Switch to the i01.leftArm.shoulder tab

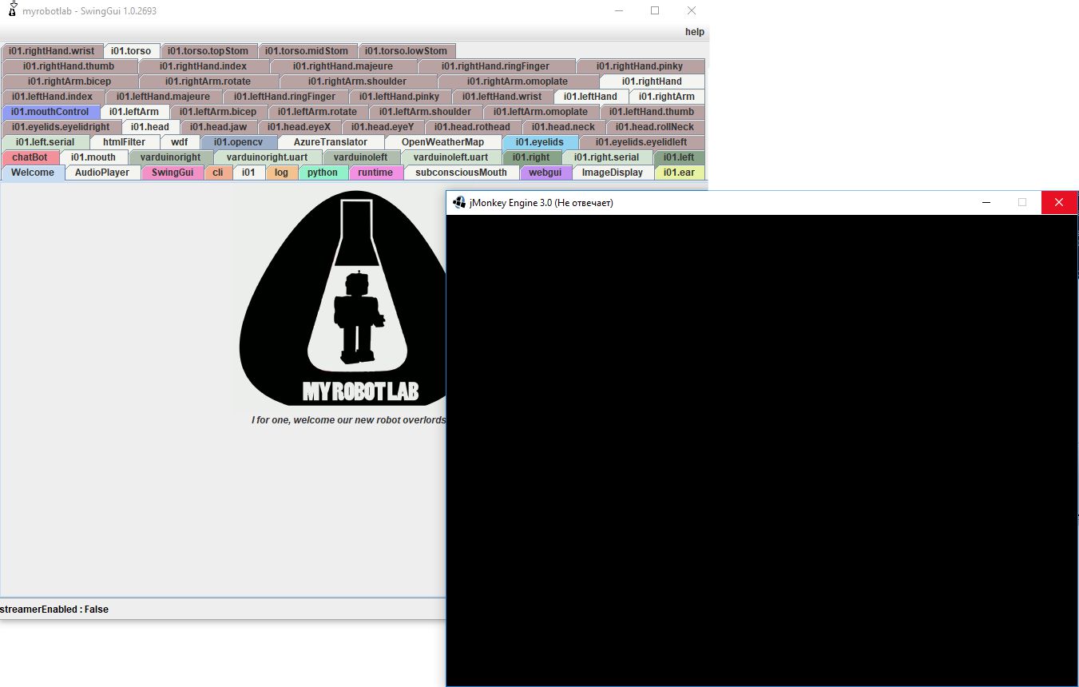tap(426, 112)
